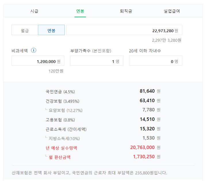Edit the 비과세액 field with 1,200,000 원
This screenshot has height=181, width=207.
pos(38,61)
